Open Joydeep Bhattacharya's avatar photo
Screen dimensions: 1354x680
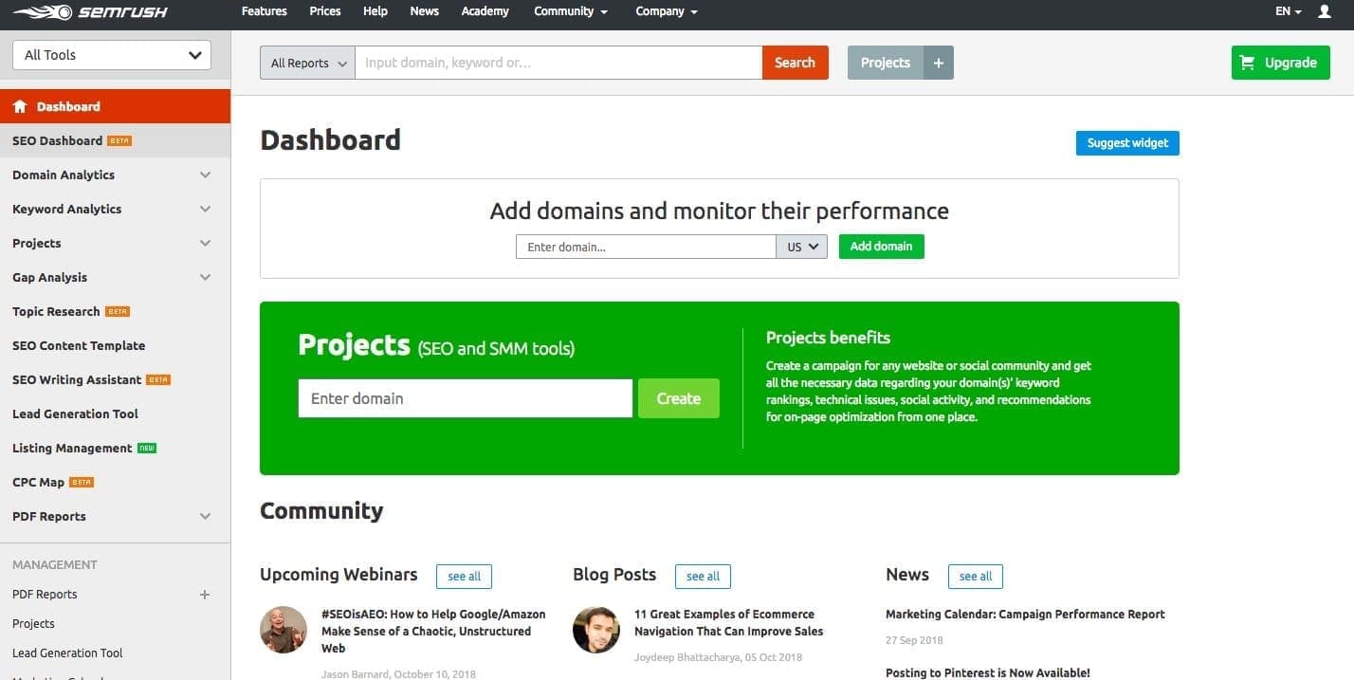click(x=596, y=630)
